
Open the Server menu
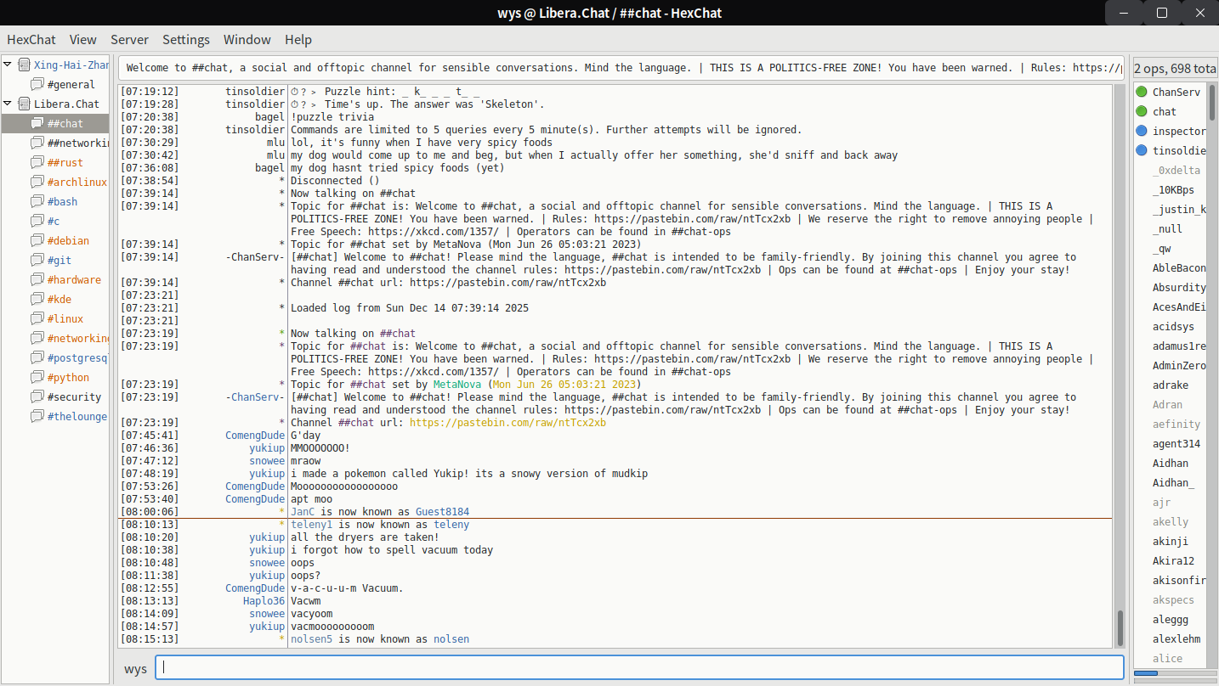pyautogui.click(x=129, y=39)
